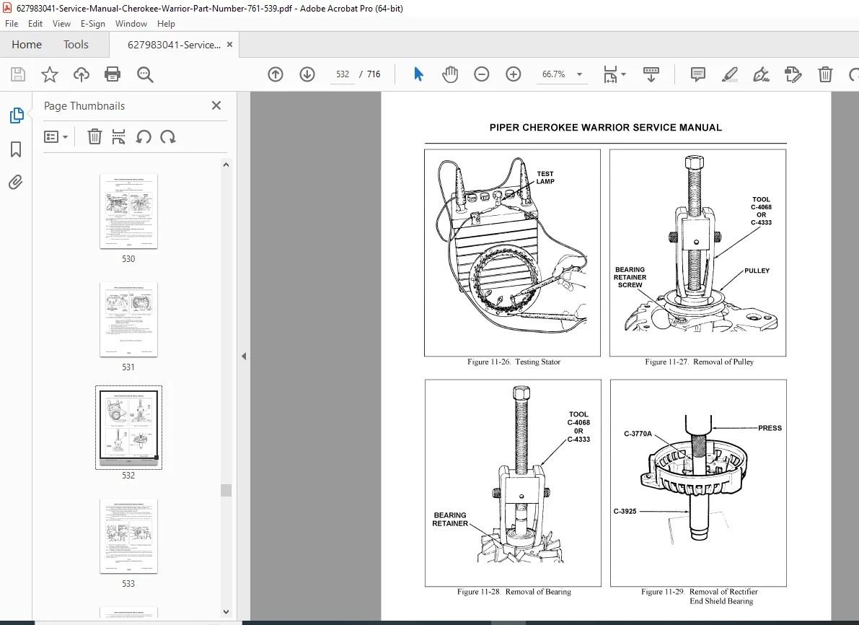
Task: Click the Page Thumbnails panel title
Action: coord(84,106)
